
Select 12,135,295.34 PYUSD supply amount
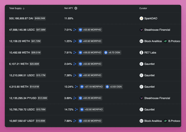coord(23,98)
